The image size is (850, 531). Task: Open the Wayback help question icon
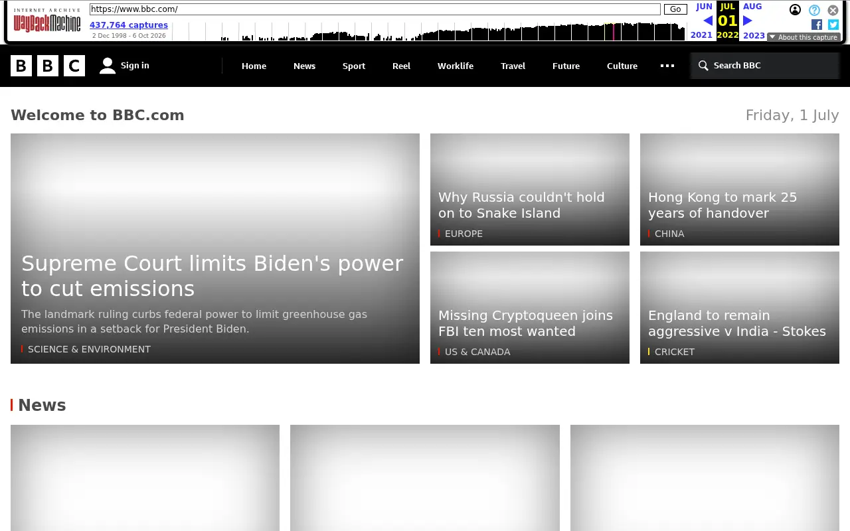pyautogui.click(x=814, y=10)
